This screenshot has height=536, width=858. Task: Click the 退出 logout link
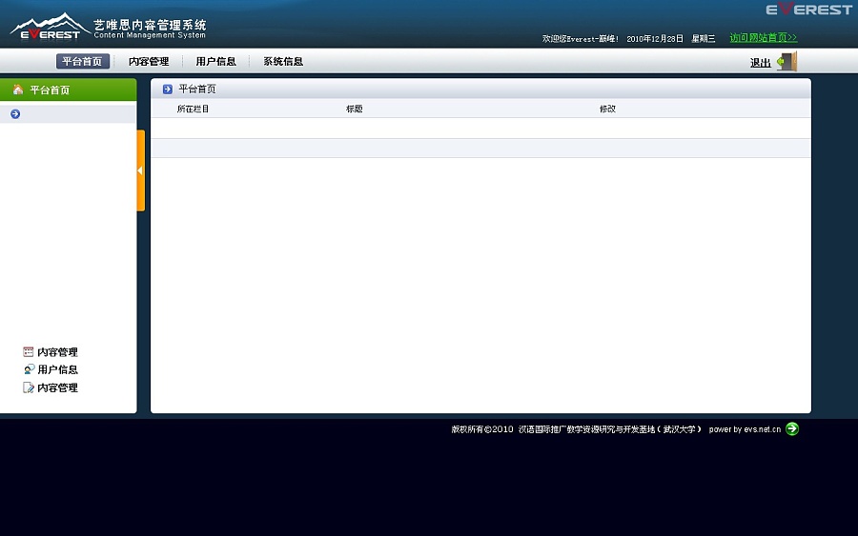[x=761, y=63]
